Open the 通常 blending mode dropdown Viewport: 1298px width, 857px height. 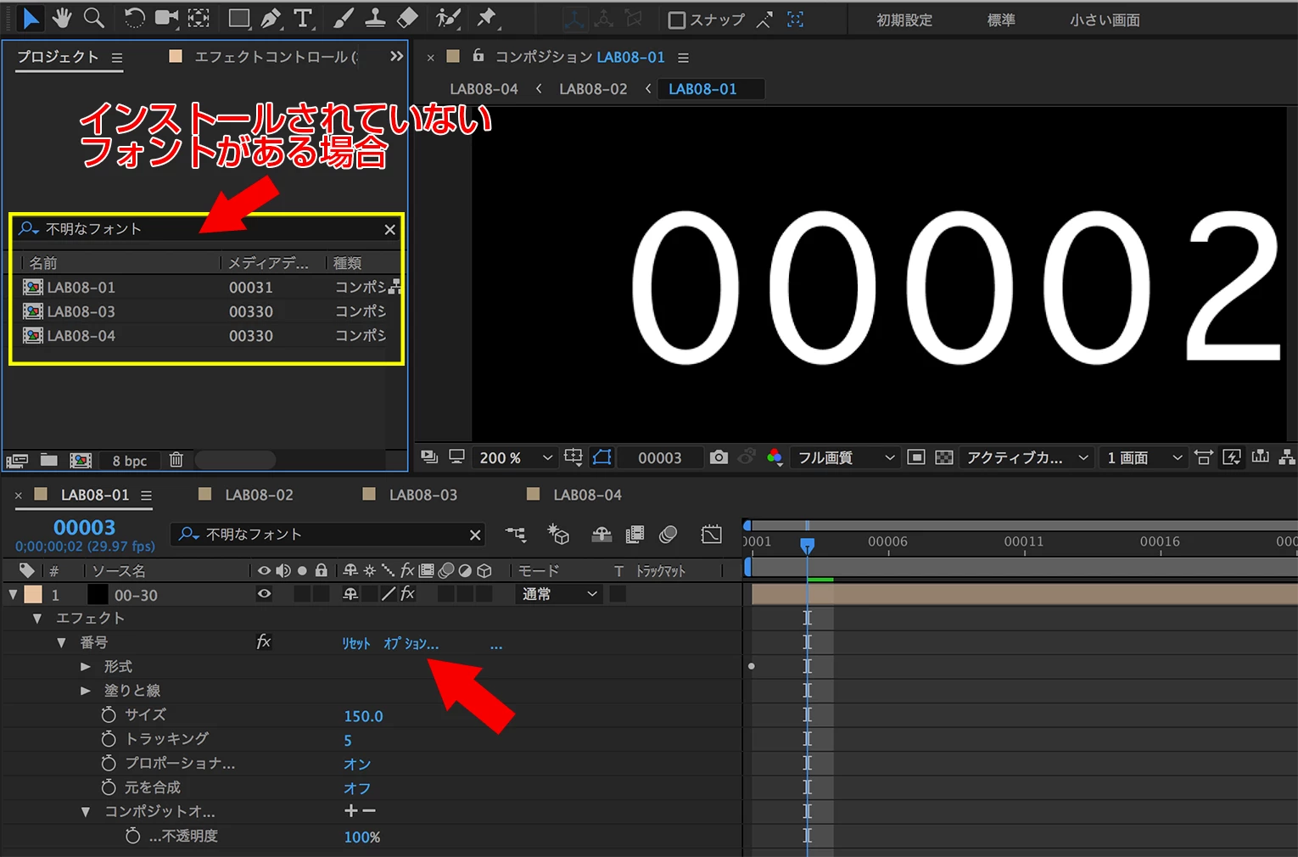click(x=560, y=594)
